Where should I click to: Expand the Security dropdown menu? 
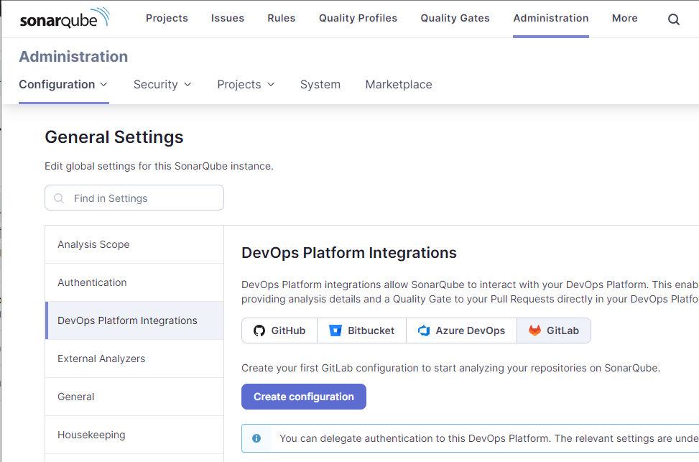click(x=162, y=85)
